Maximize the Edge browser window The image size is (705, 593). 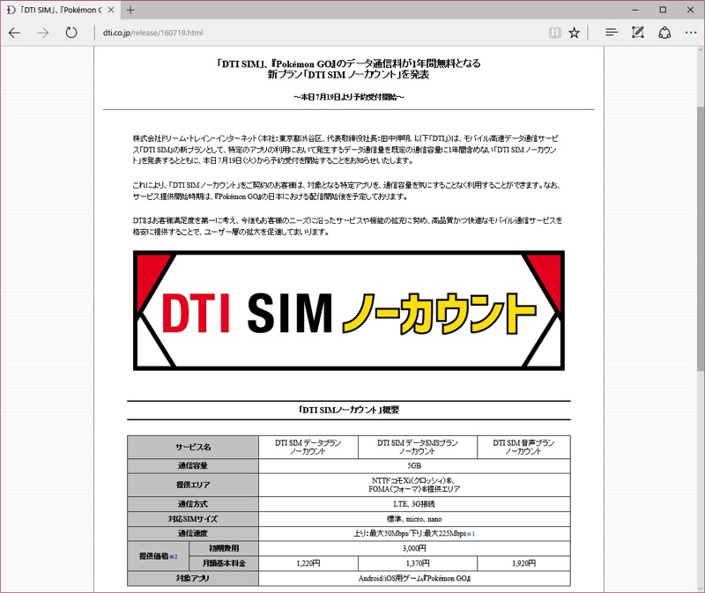coord(663,10)
